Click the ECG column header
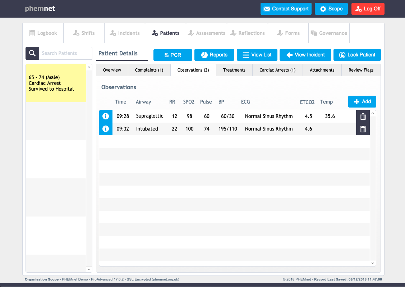This screenshot has width=405, height=287. 245,102
